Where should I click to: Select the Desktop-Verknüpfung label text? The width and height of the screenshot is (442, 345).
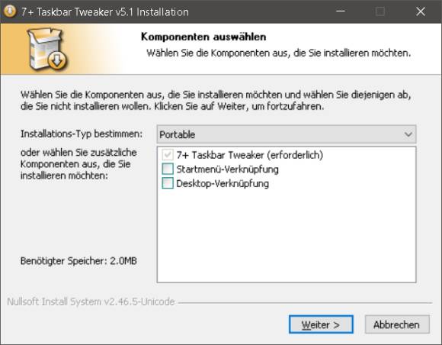click(223, 183)
